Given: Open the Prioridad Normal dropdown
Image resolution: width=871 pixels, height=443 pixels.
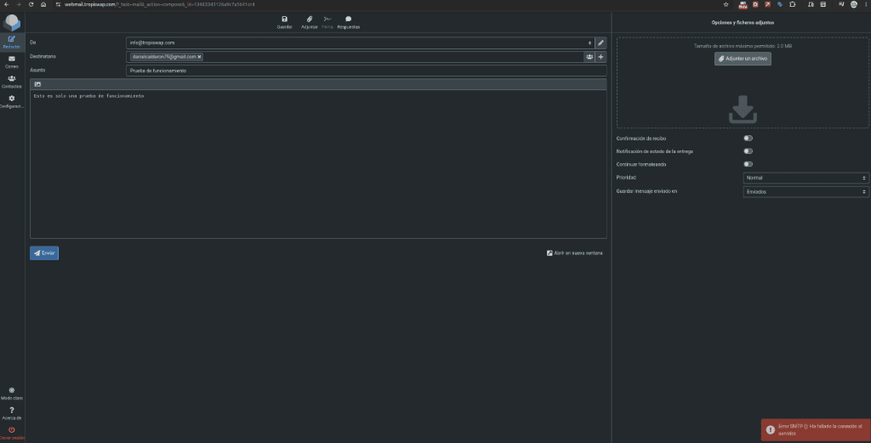Looking at the screenshot, I should (806, 178).
